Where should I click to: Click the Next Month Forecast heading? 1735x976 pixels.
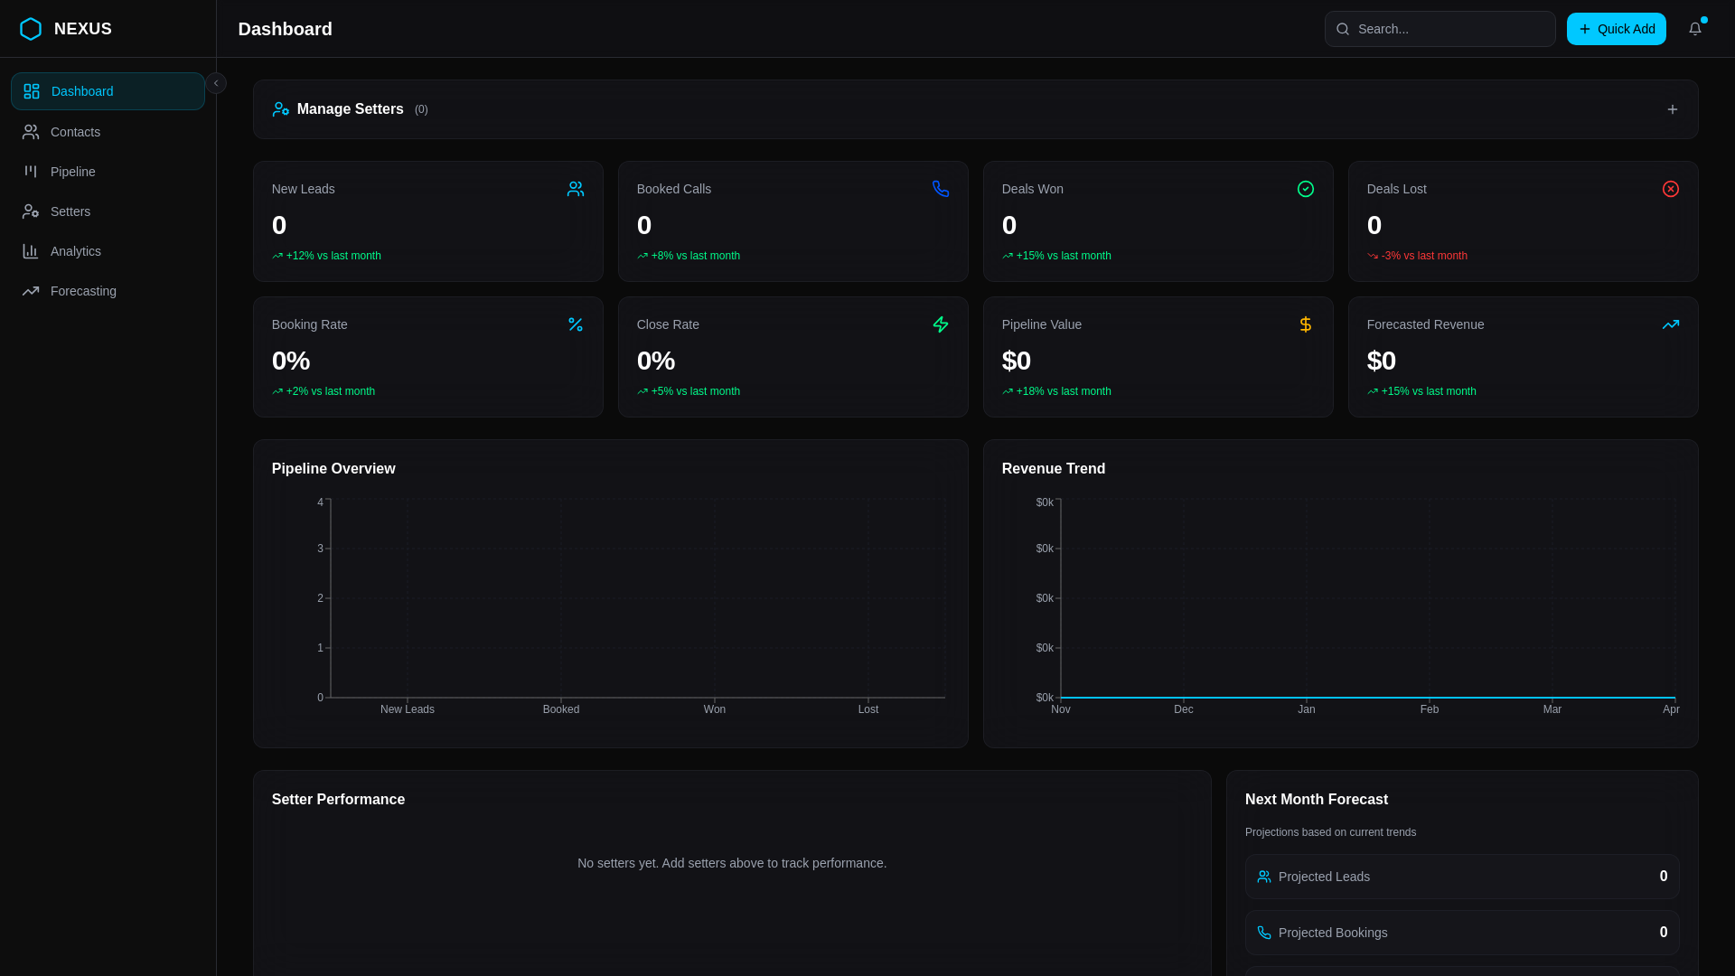coord(1317,800)
